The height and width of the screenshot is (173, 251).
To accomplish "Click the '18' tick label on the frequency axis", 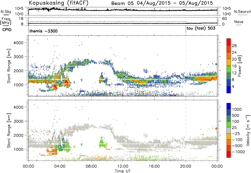I will (x=21, y=19).
